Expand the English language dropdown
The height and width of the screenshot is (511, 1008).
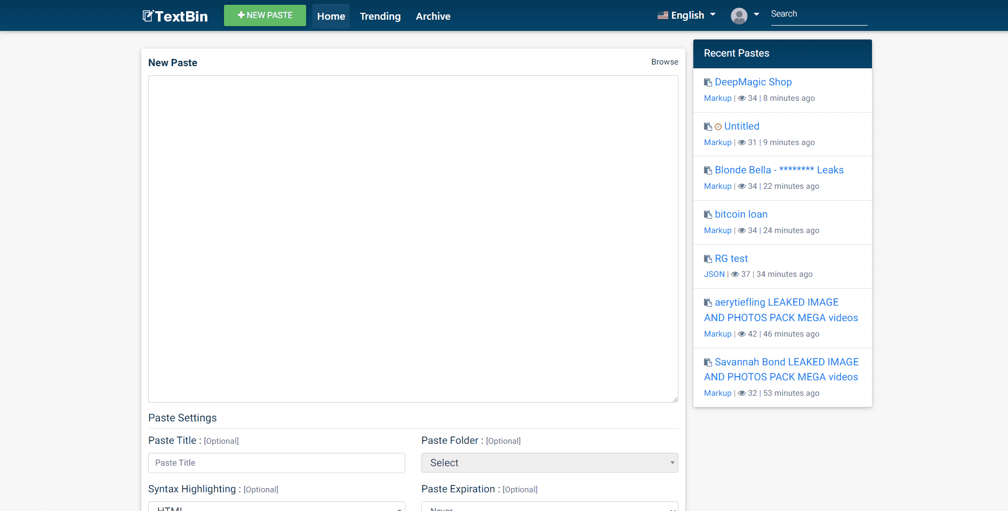click(686, 15)
